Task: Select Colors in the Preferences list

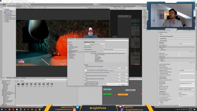Action: (70, 49)
